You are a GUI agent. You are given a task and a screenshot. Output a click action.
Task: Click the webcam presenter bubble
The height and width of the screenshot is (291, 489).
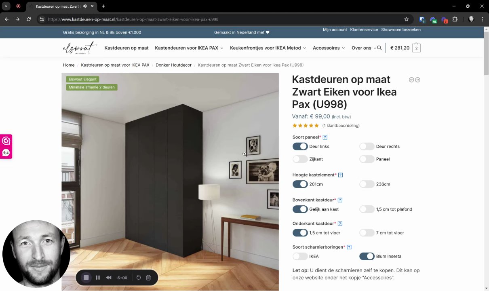36,254
